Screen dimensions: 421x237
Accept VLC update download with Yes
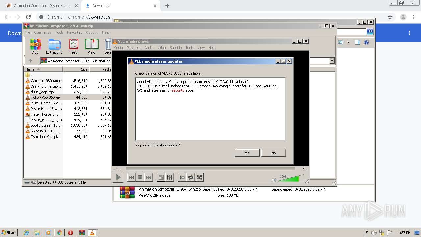click(247, 153)
